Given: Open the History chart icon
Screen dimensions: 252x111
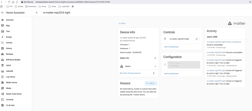Looking at the screenshot, I should [2, 48].
